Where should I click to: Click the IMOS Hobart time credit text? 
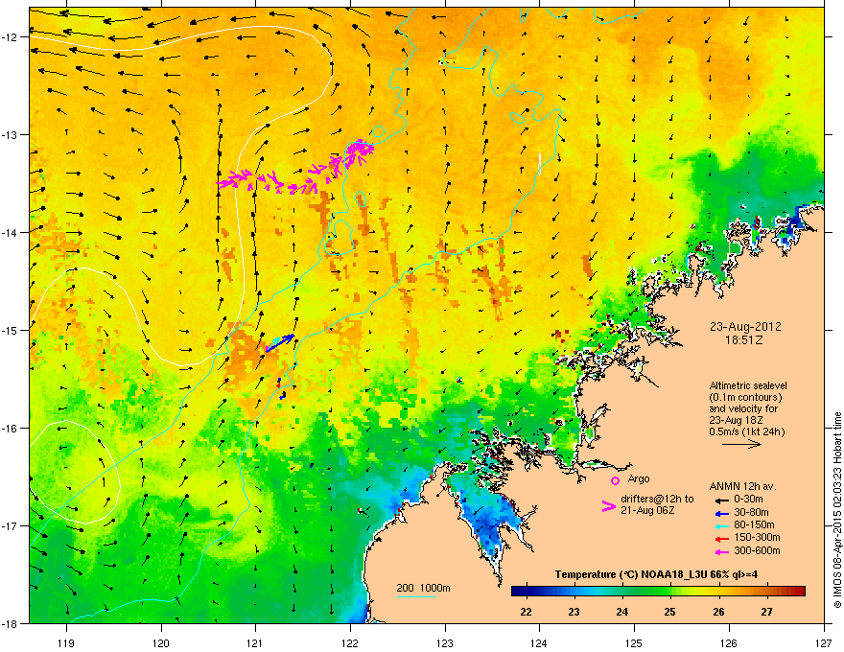tap(837, 510)
